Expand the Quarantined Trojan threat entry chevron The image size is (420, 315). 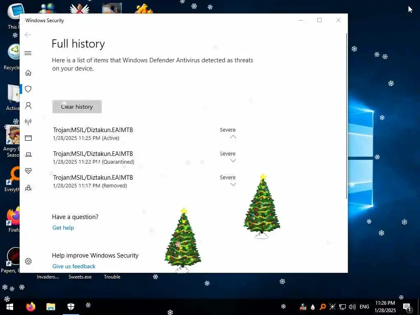click(x=233, y=161)
